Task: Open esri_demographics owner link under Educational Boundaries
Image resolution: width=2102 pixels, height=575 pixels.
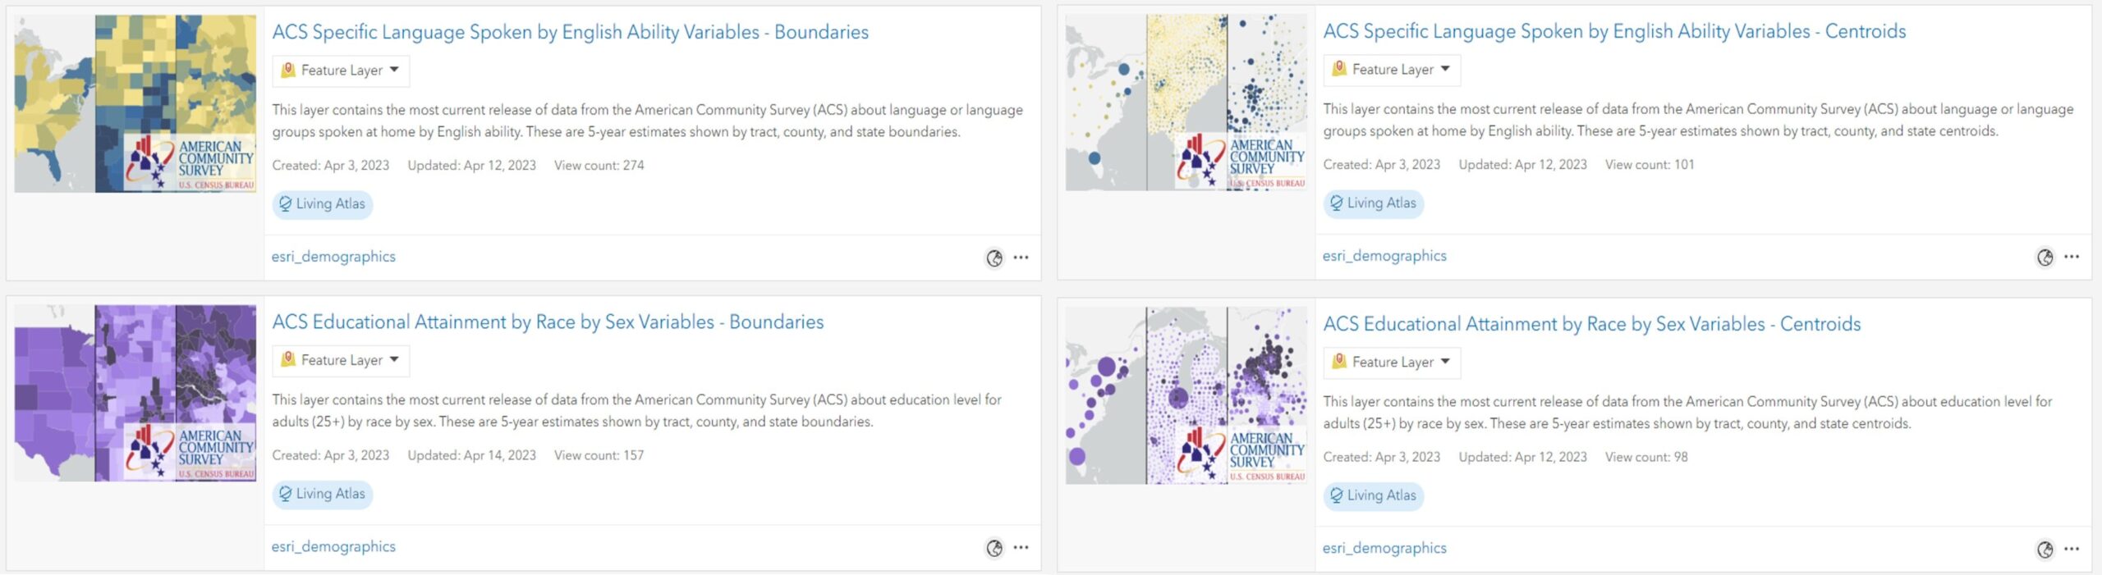Action: tap(333, 546)
